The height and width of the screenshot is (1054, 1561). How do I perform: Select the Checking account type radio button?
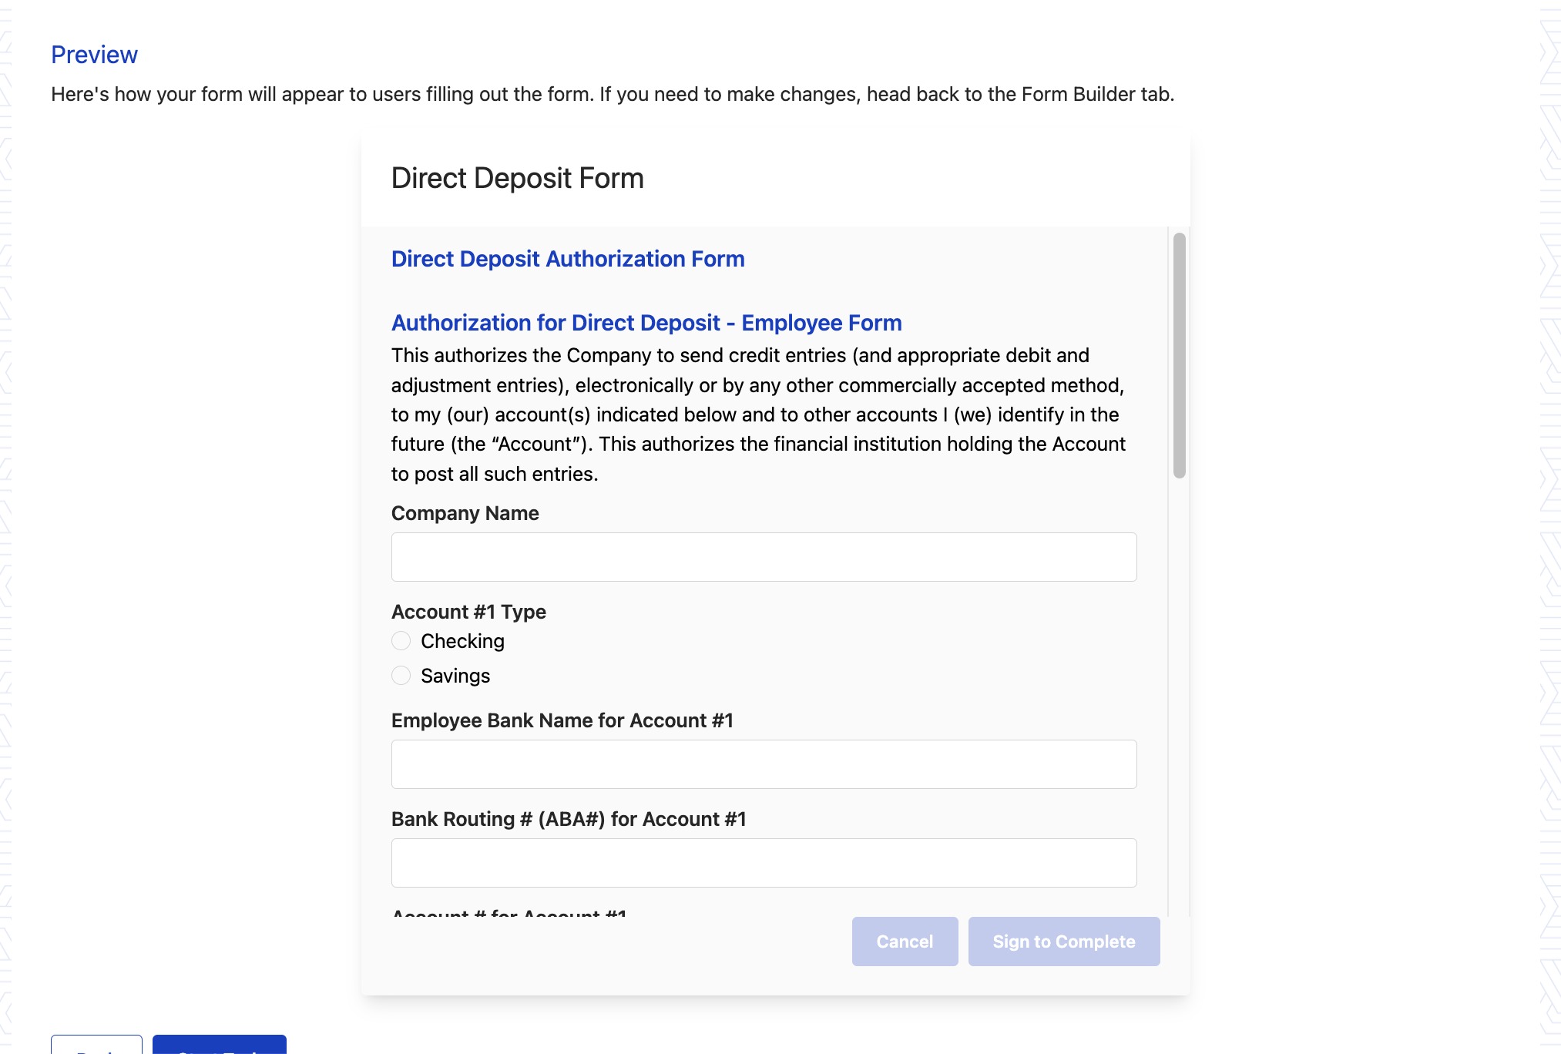click(x=401, y=641)
